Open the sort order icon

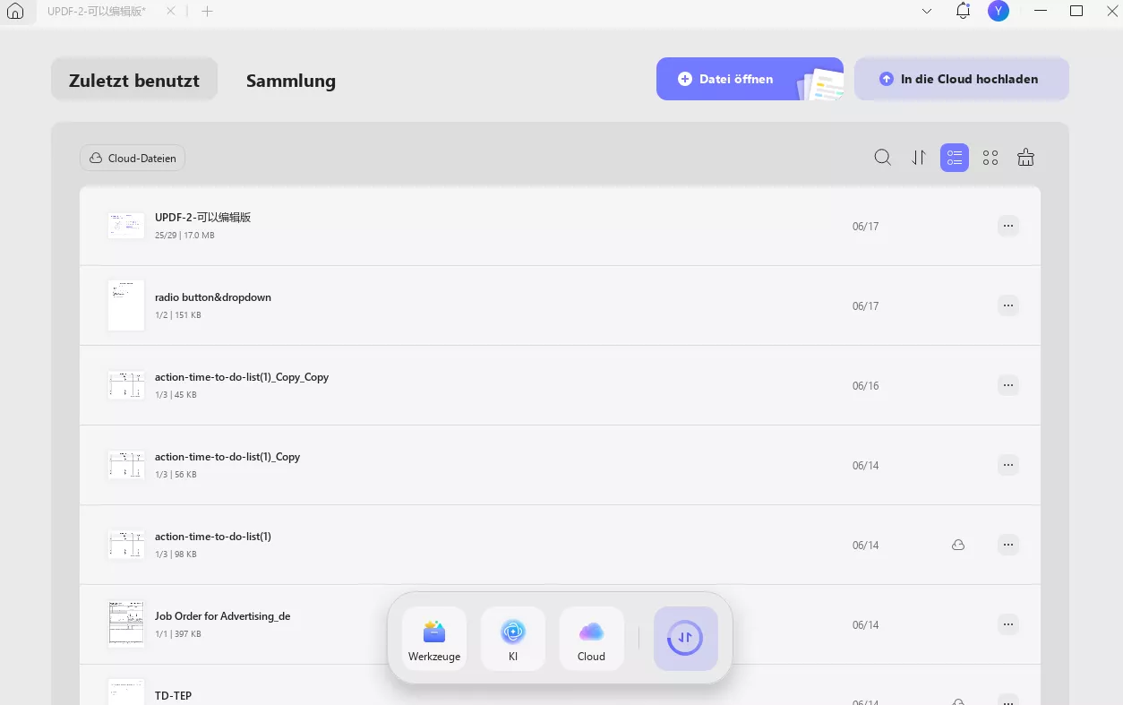[x=919, y=158]
